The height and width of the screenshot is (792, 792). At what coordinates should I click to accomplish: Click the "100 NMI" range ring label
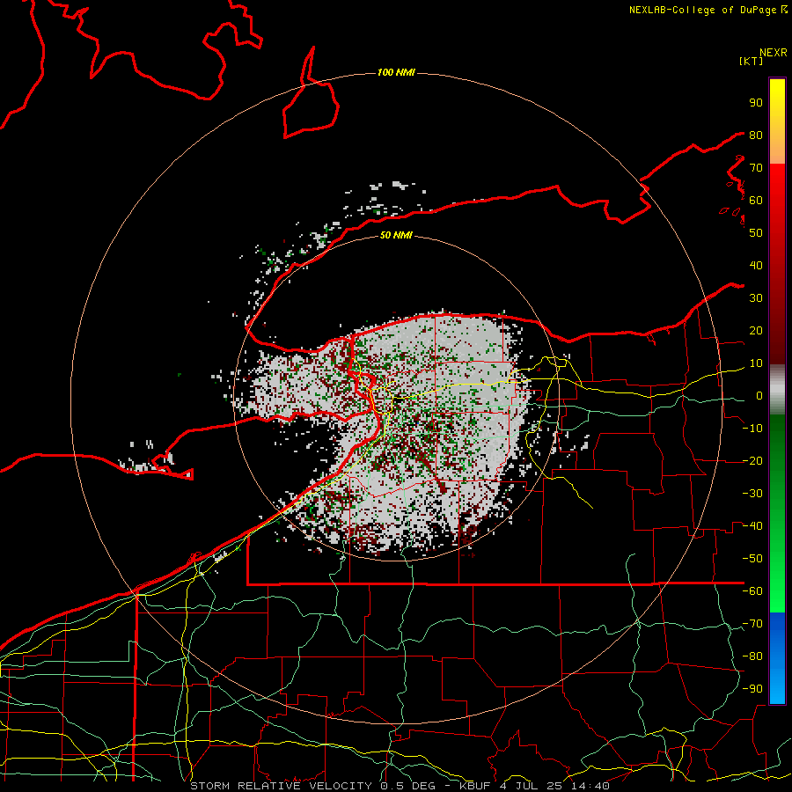click(396, 73)
